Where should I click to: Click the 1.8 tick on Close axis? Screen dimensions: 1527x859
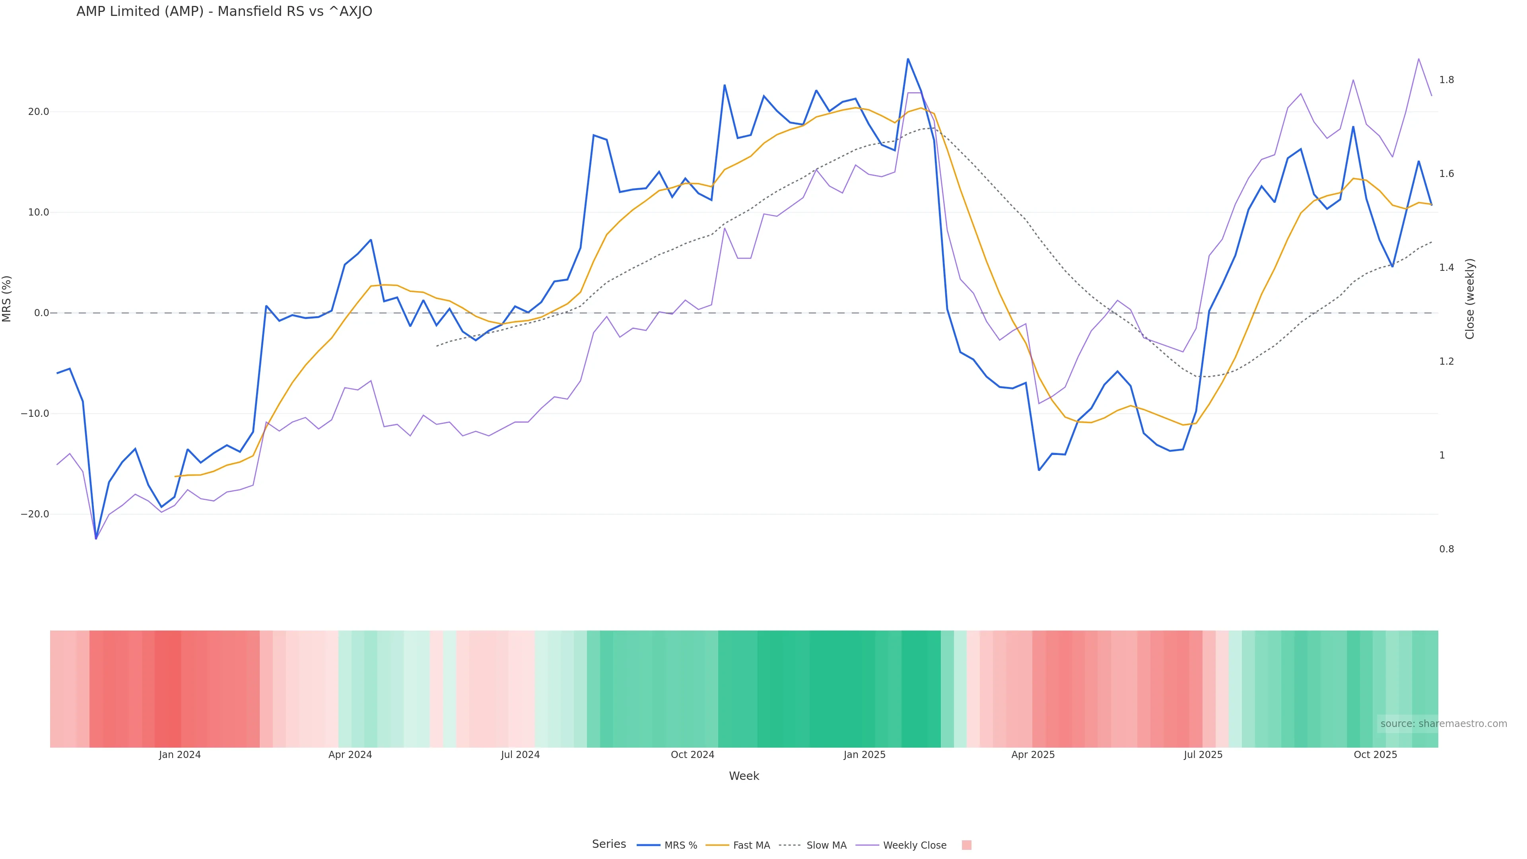[1446, 80]
